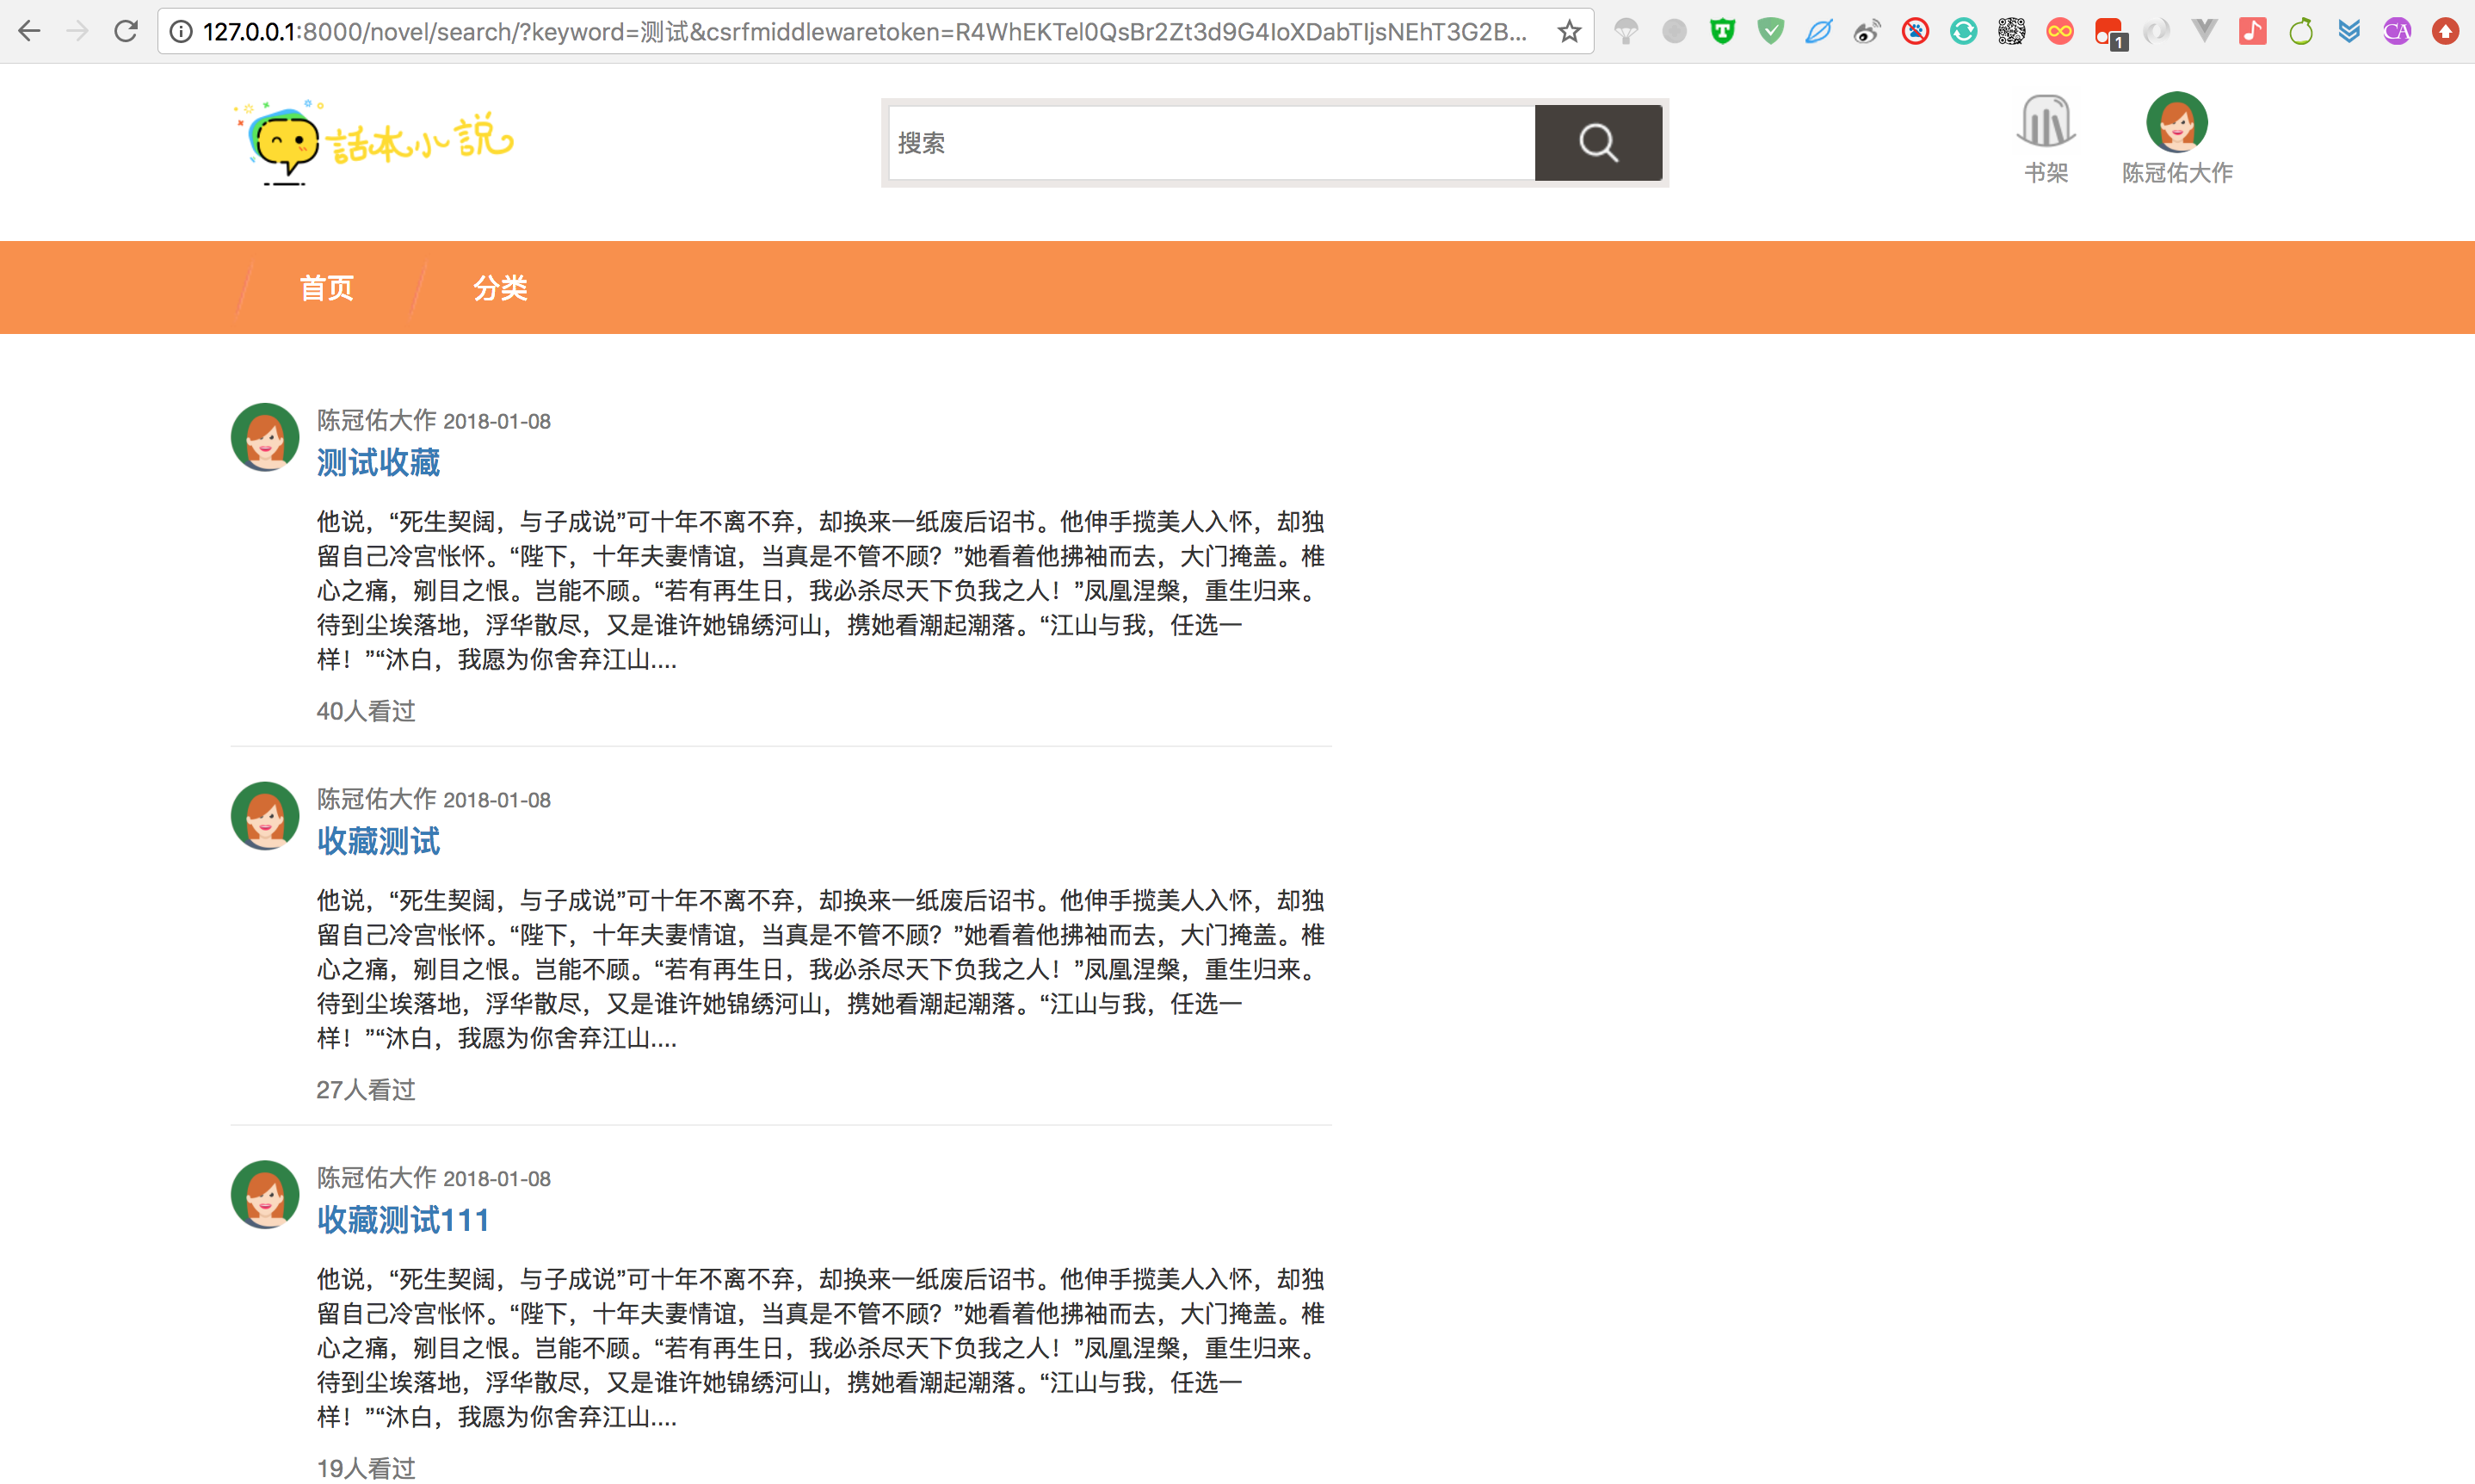
Task: Click the site info icon in the address bar
Action: 181,32
